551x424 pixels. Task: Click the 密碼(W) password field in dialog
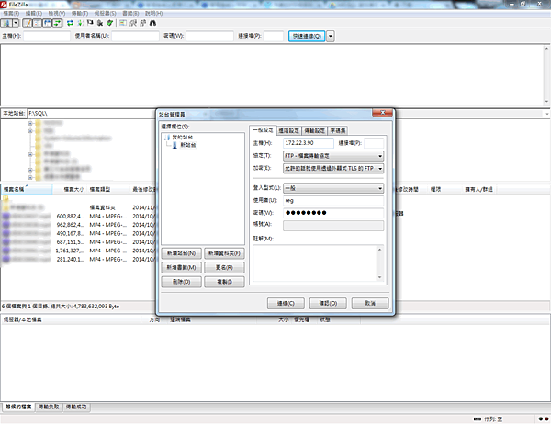(x=333, y=212)
